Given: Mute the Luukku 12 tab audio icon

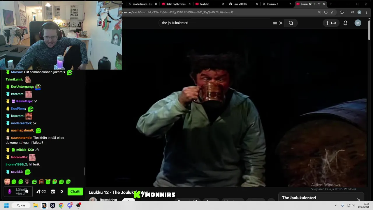Looking at the screenshot, I should pos(319,4).
